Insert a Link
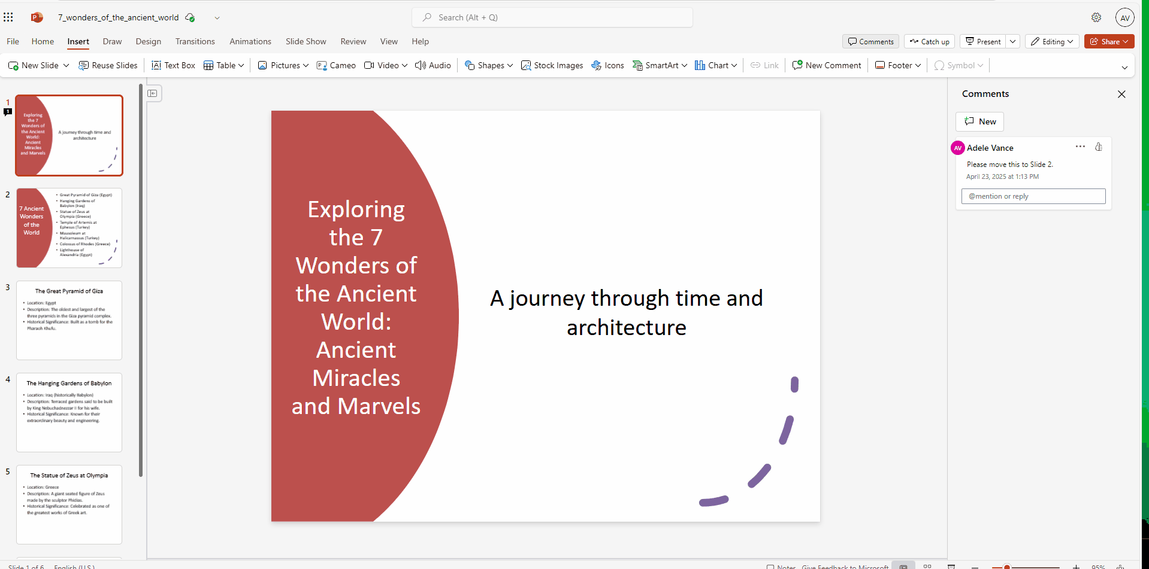 tap(764, 65)
